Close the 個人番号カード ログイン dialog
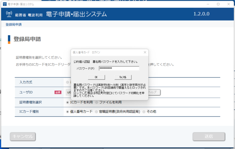The width and height of the screenshot is (235, 149). 145,52
